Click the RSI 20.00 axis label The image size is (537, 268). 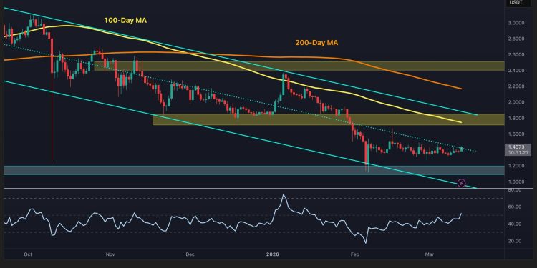point(516,241)
